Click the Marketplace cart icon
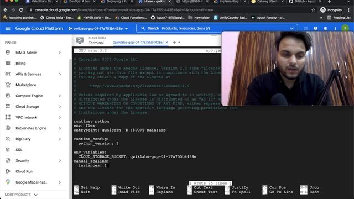Viewport: 354px width, 199px height. coord(8,85)
